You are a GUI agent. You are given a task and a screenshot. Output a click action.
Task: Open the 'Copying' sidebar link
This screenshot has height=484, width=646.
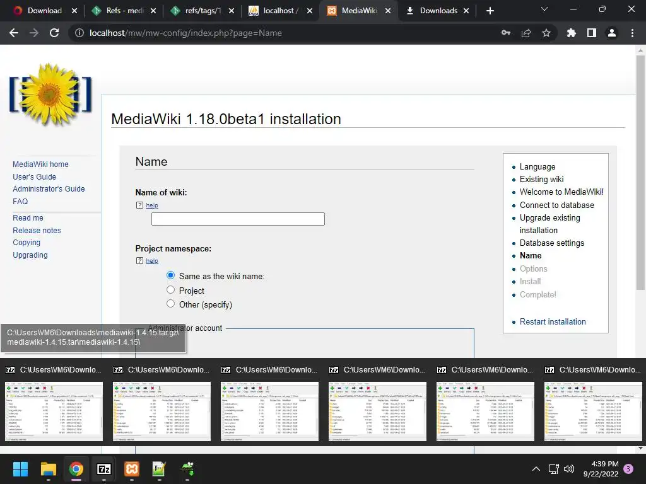coord(26,243)
